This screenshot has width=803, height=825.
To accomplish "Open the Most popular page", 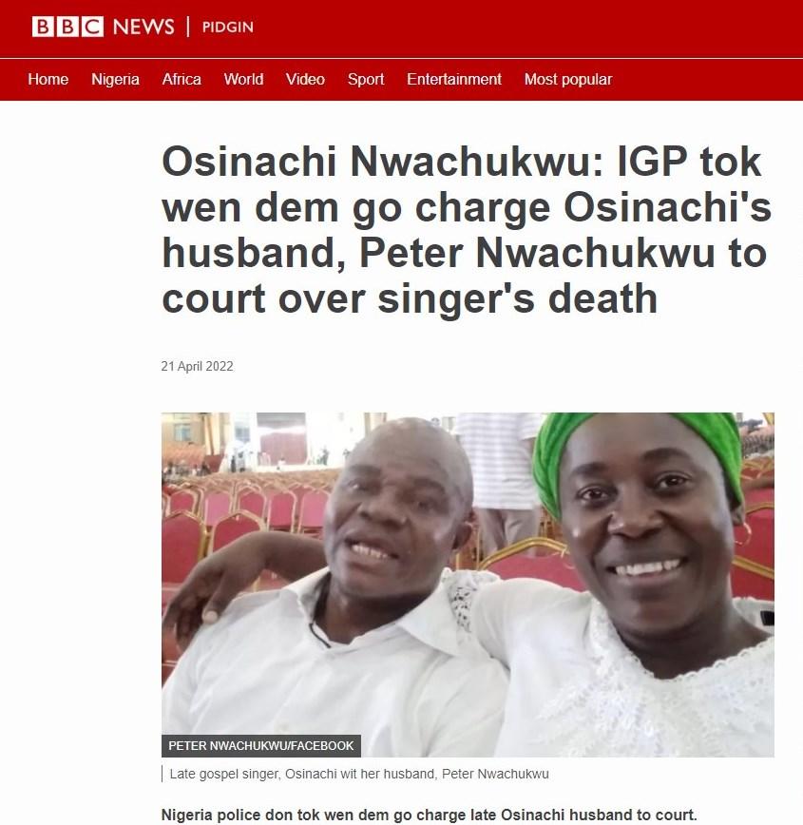I will [x=568, y=80].
